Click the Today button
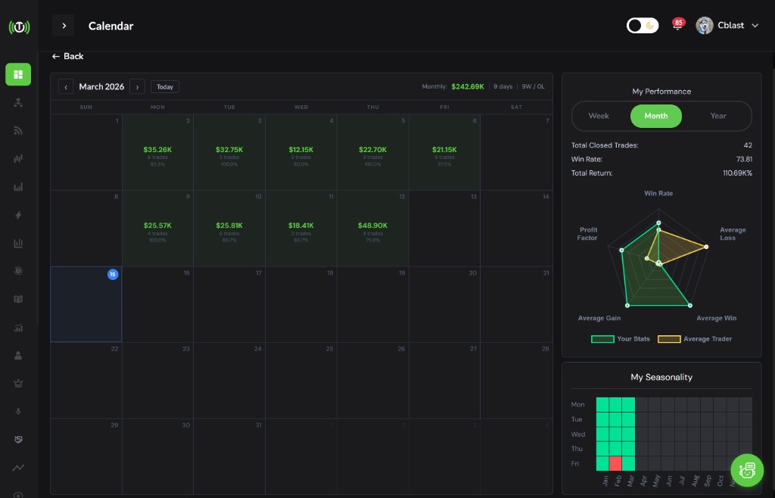 click(x=165, y=87)
